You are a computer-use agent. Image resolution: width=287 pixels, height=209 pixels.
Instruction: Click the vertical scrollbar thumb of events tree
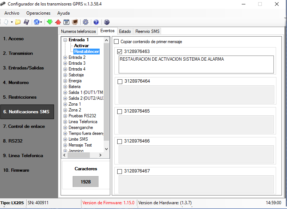(106, 92)
